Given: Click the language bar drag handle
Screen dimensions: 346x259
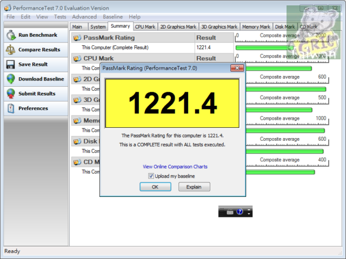Looking at the screenshot, I should [x=222, y=212].
